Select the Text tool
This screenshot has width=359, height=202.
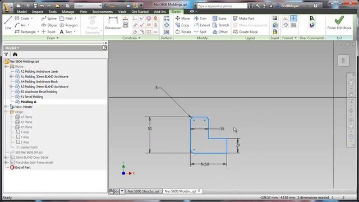(66, 32)
